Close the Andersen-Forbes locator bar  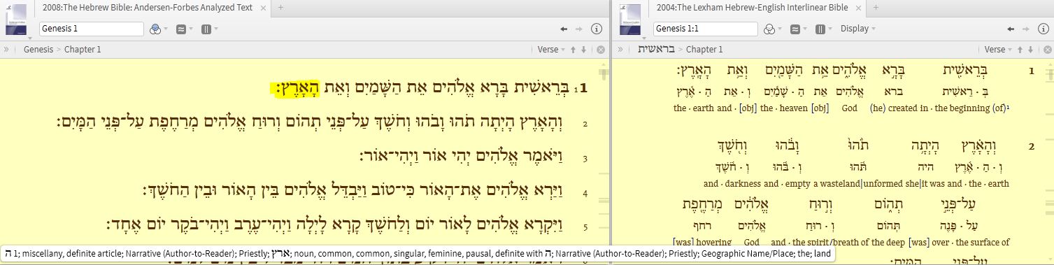pos(600,50)
